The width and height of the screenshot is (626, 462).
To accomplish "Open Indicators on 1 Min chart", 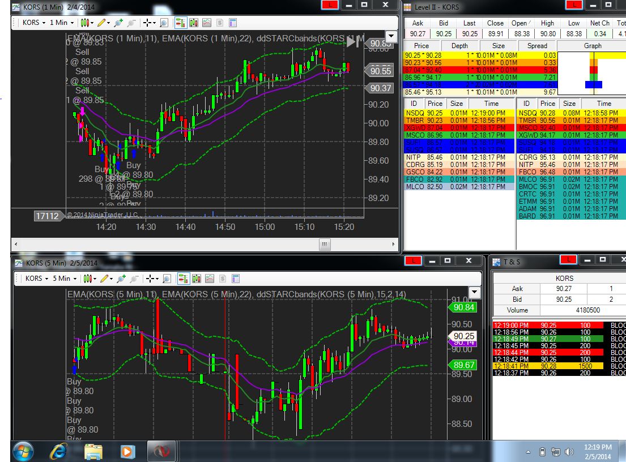I will (x=206, y=23).
